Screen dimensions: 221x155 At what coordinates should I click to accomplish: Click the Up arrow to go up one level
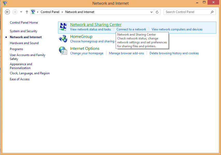(27, 12)
